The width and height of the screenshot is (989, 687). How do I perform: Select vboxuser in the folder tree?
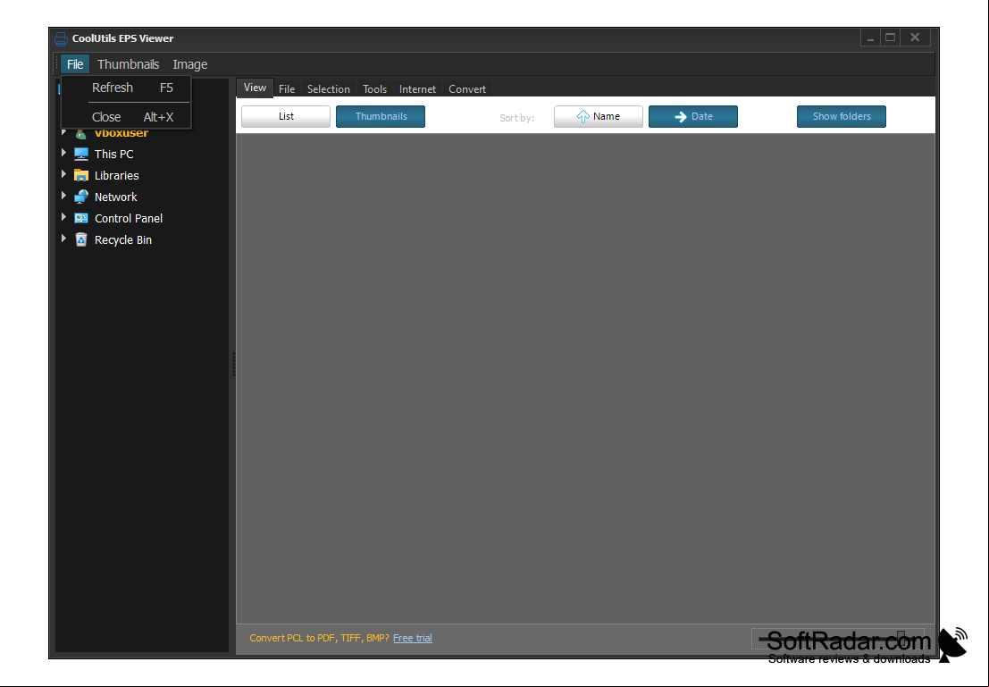122,133
